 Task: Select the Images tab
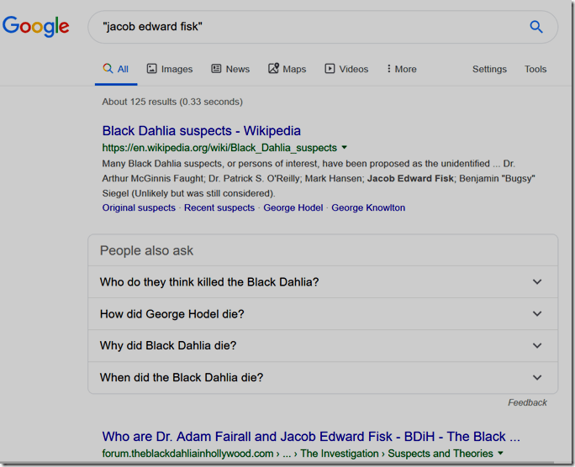(x=169, y=69)
